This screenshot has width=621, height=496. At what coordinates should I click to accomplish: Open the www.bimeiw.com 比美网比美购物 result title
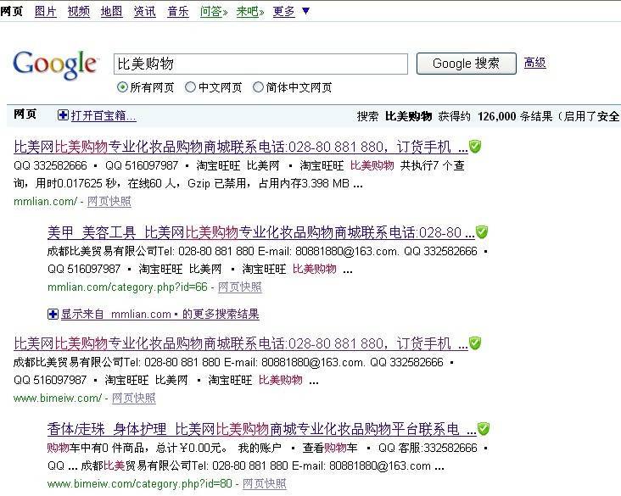coord(241,343)
